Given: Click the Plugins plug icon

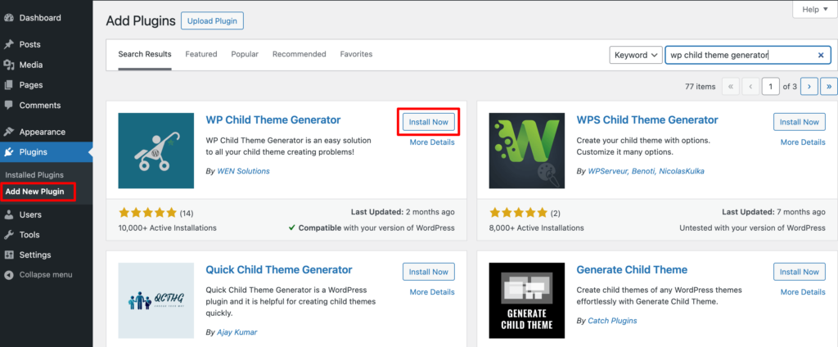Looking at the screenshot, I should 8,152.
